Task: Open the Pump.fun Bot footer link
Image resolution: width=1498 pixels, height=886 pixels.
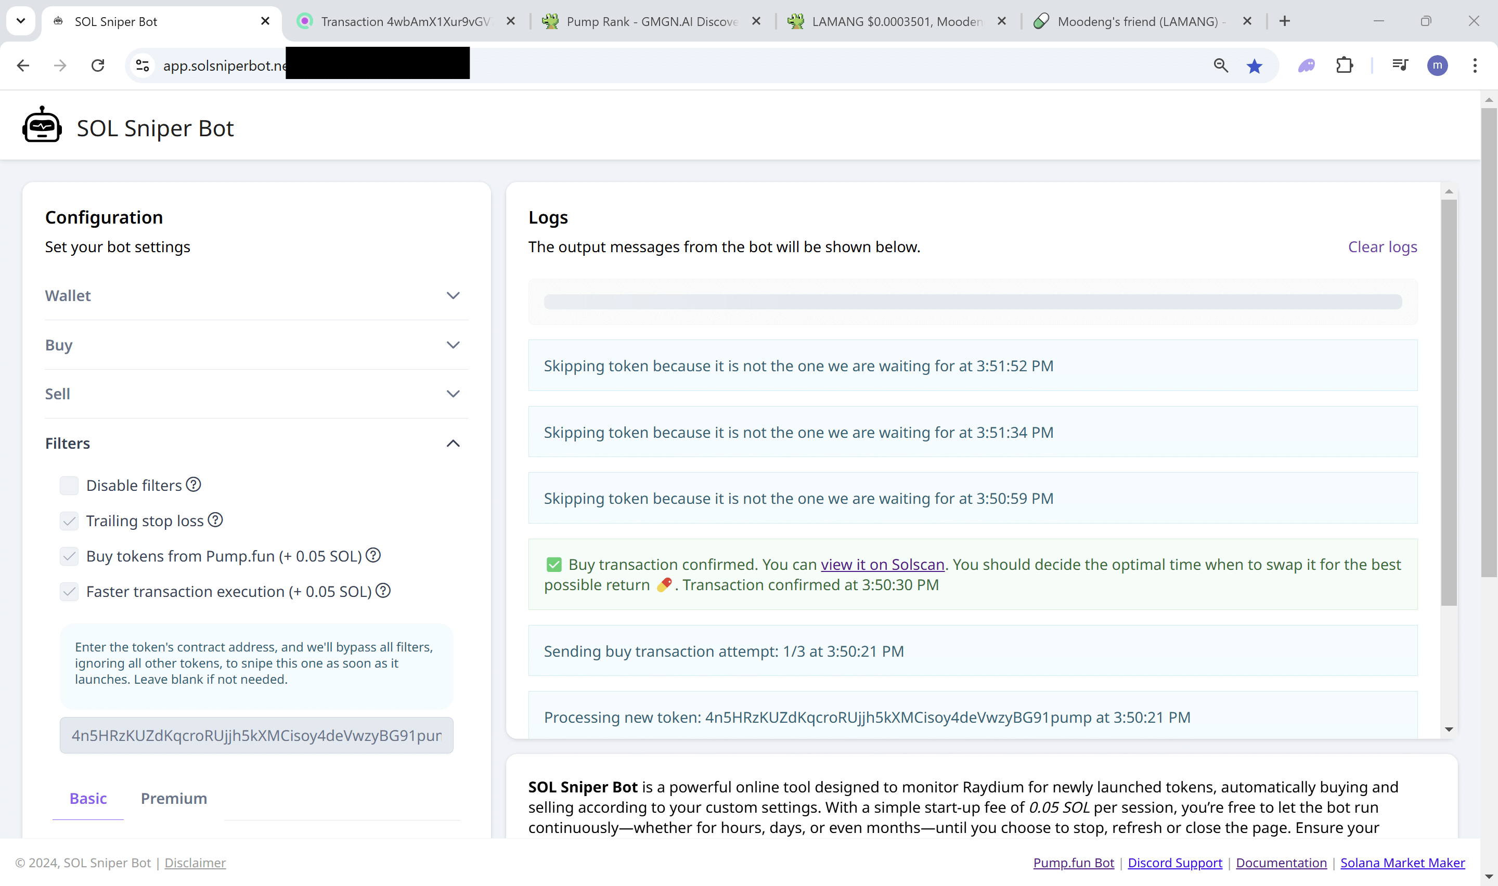Action: pos(1074,862)
